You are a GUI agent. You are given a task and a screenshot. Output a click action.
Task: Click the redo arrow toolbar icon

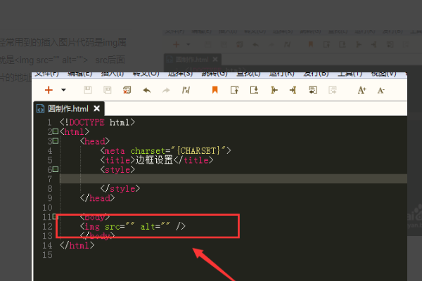tap(166, 90)
